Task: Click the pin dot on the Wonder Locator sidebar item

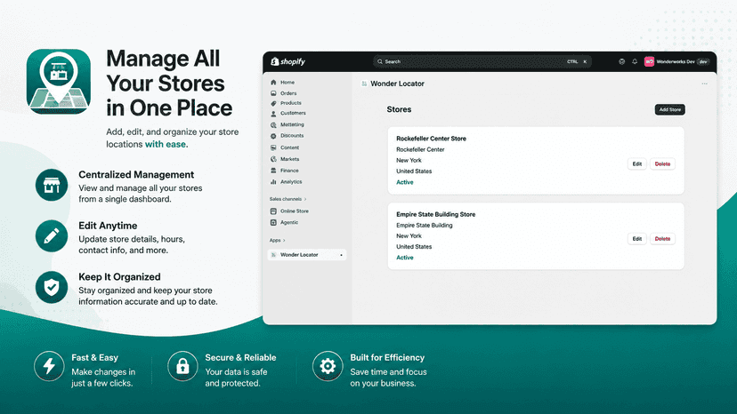Action: click(341, 255)
